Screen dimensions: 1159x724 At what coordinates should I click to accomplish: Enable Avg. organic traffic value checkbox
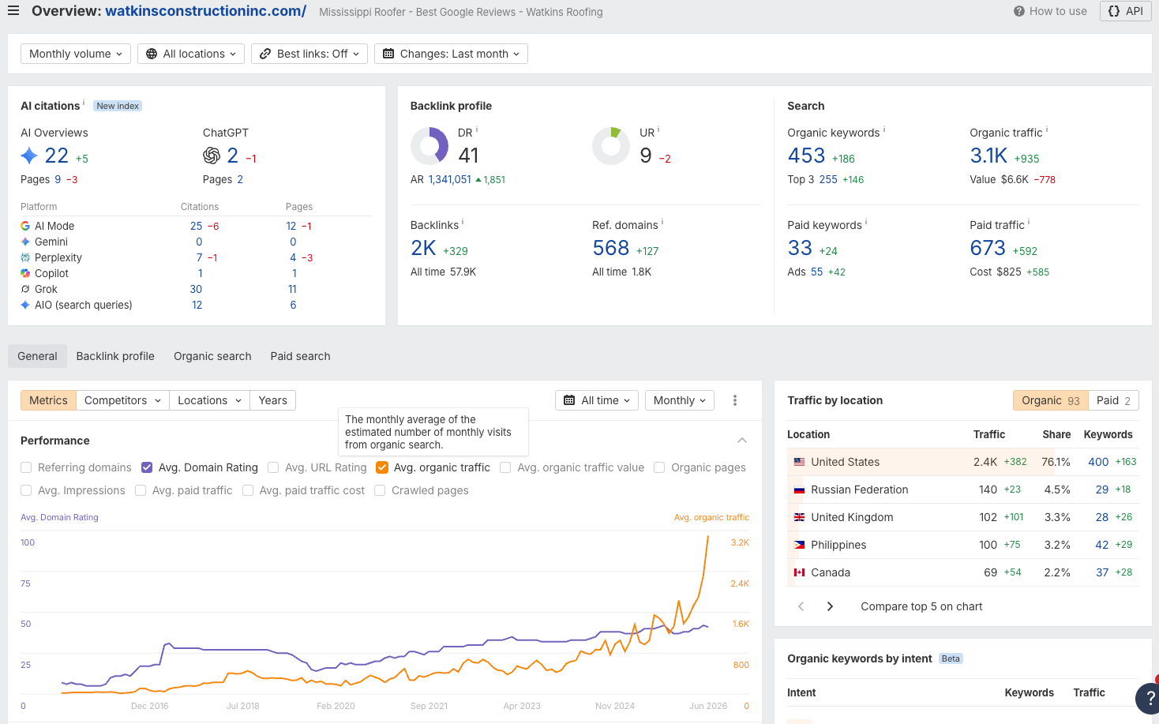tap(505, 467)
